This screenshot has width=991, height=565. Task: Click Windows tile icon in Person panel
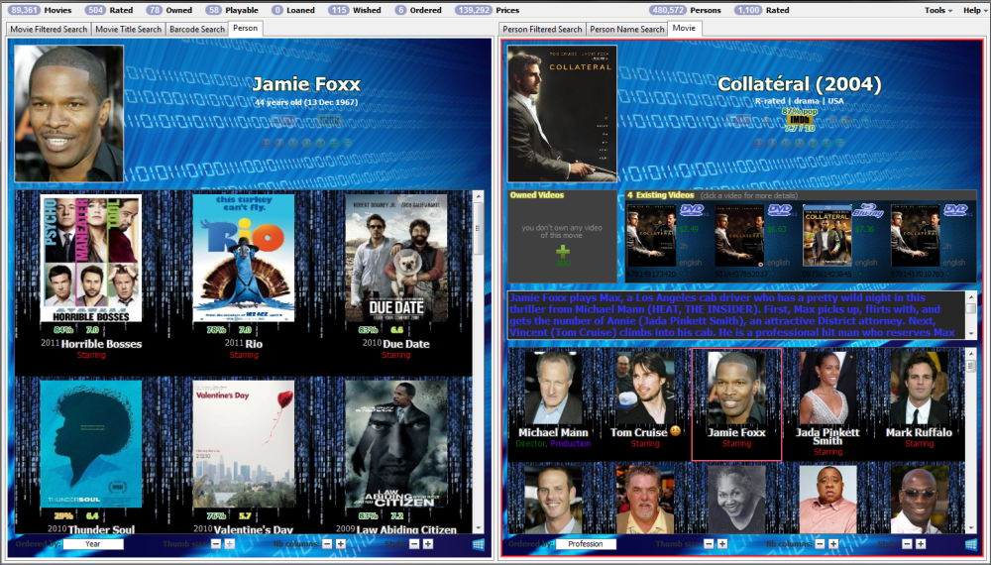click(x=479, y=544)
